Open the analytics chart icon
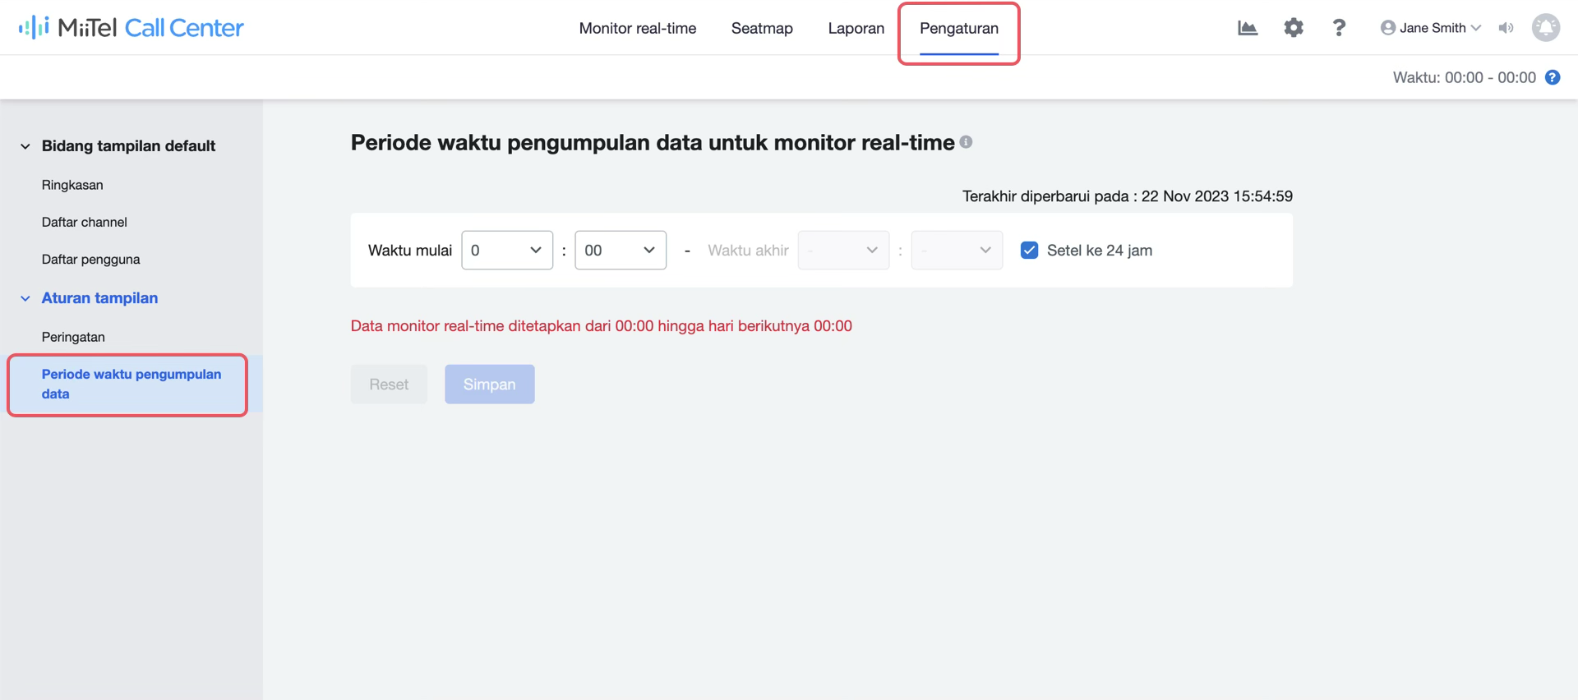This screenshot has width=1578, height=700. (x=1248, y=28)
